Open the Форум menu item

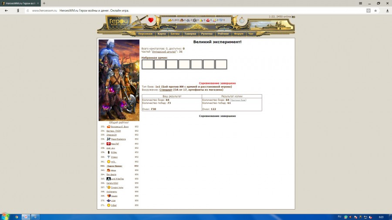click(x=239, y=33)
